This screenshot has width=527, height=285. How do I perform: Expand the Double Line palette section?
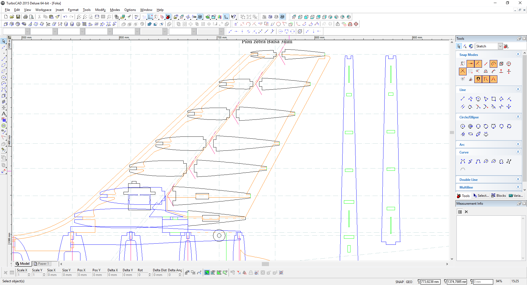[x=518, y=179]
